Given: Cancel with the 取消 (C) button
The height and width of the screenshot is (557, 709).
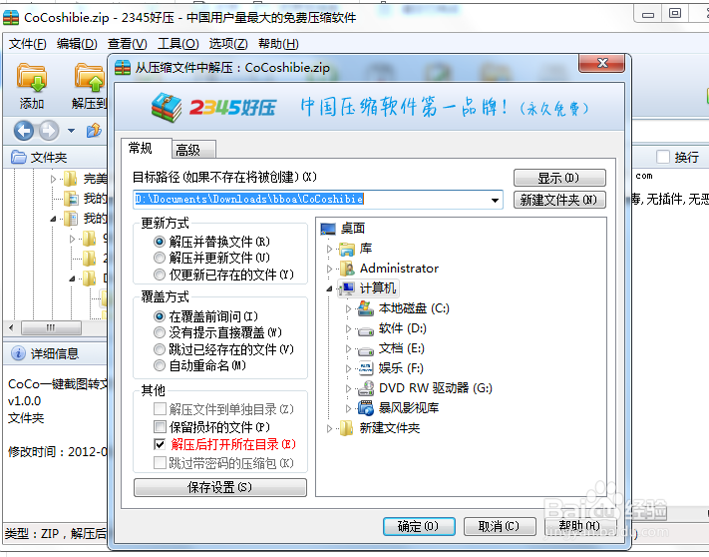Looking at the screenshot, I should 500,526.
